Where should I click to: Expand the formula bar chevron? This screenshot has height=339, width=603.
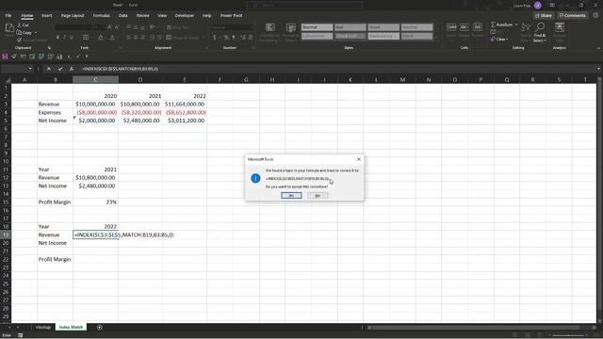(598, 69)
